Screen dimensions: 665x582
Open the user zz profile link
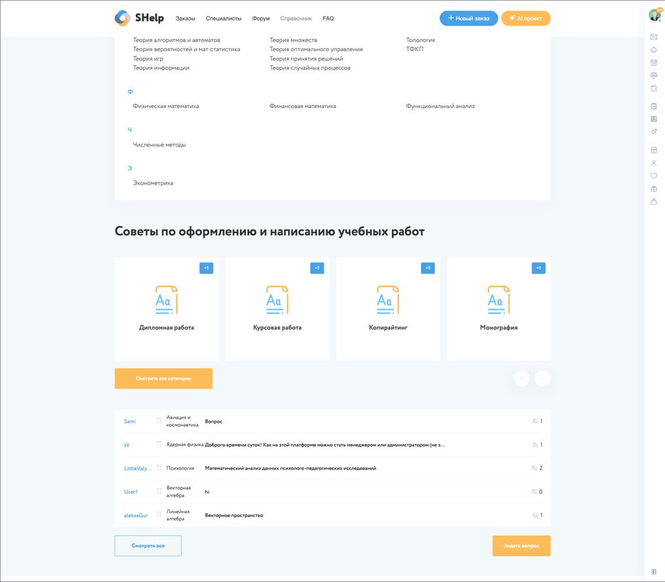pos(127,445)
